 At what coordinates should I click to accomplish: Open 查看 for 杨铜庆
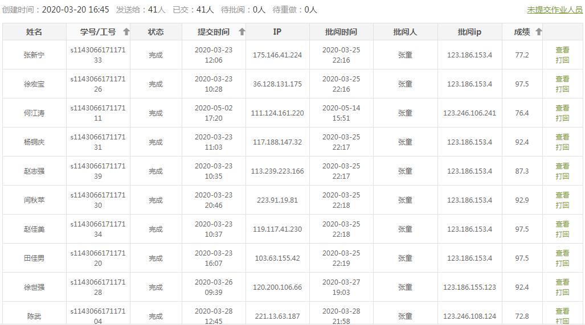(x=562, y=137)
